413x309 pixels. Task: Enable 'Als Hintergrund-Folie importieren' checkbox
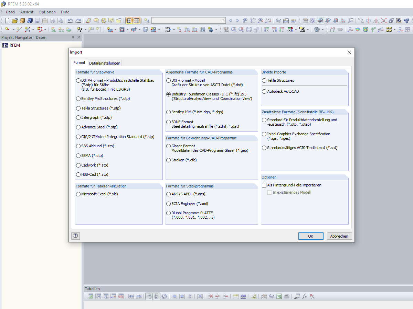(x=264, y=185)
